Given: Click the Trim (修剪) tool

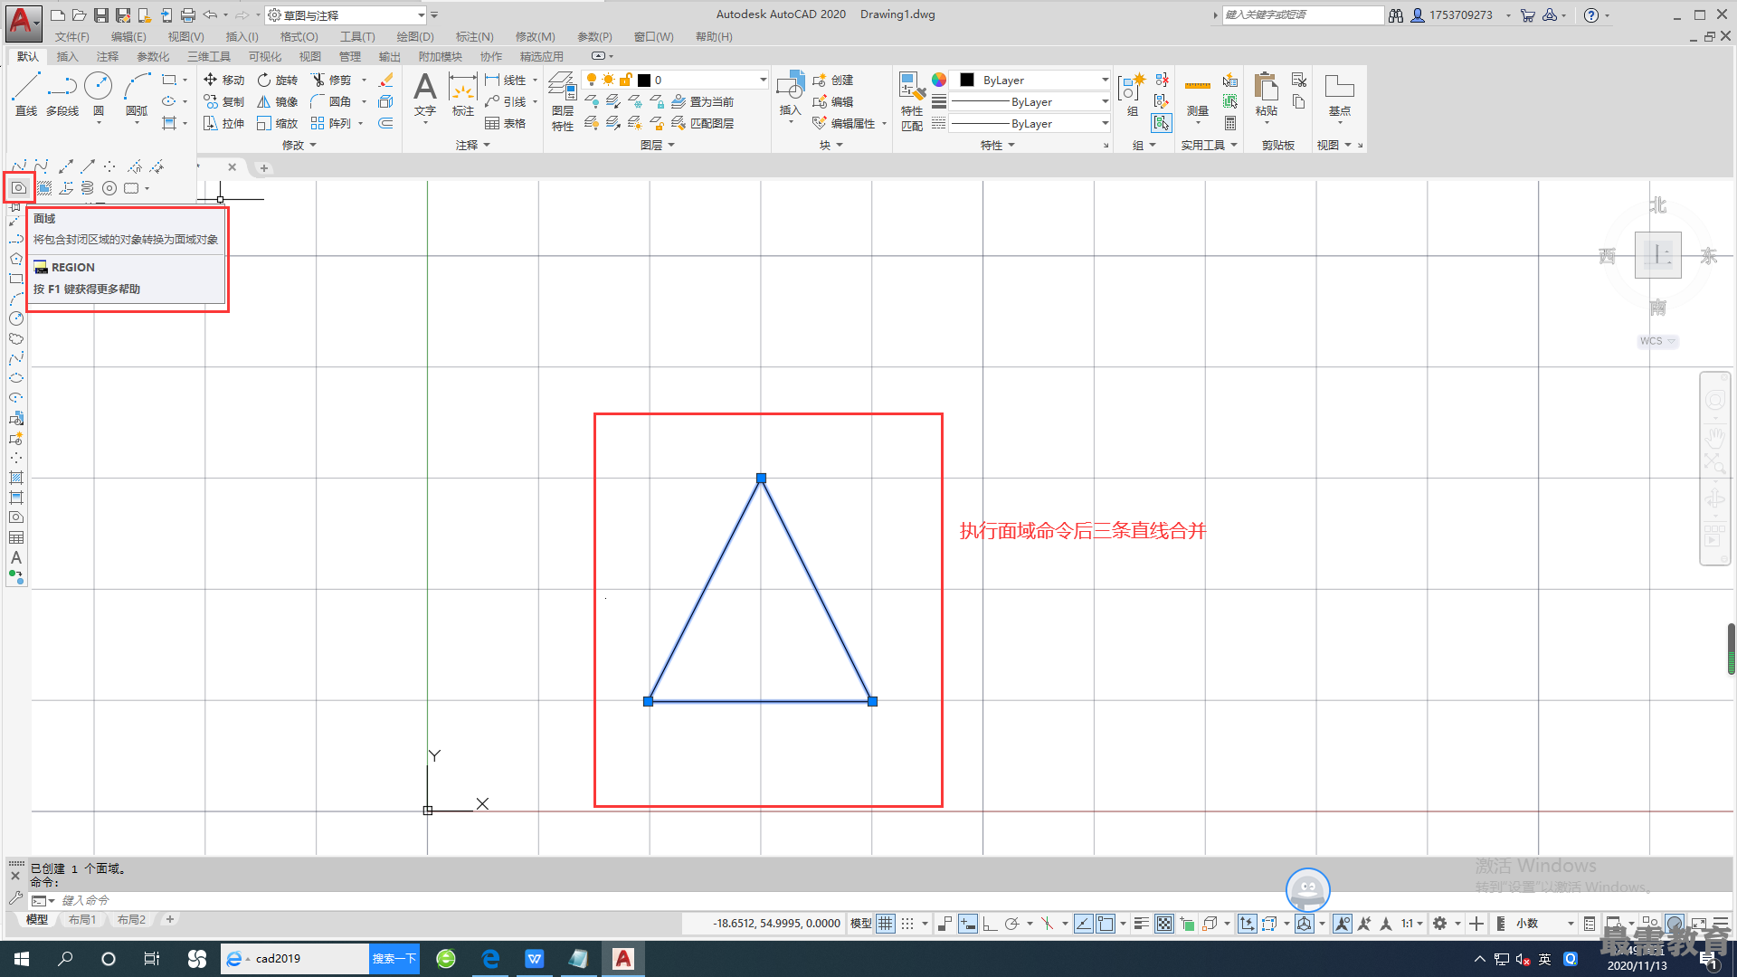Looking at the screenshot, I should (331, 81).
